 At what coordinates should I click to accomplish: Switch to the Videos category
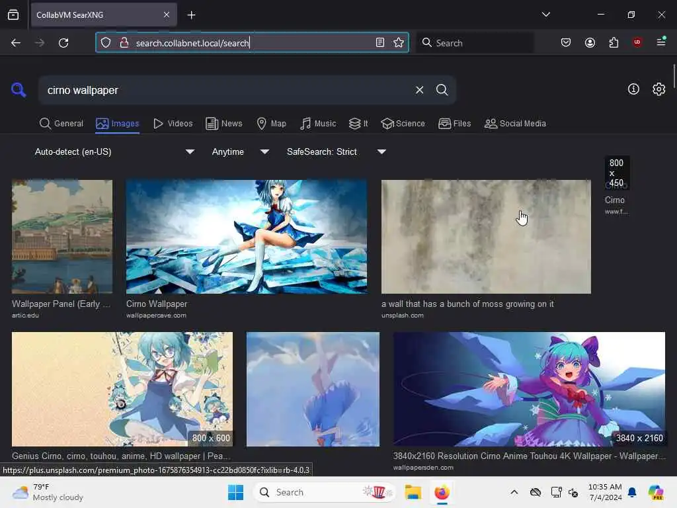173,124
